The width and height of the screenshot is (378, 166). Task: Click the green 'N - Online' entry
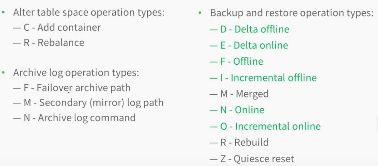(x=237, y=110)
